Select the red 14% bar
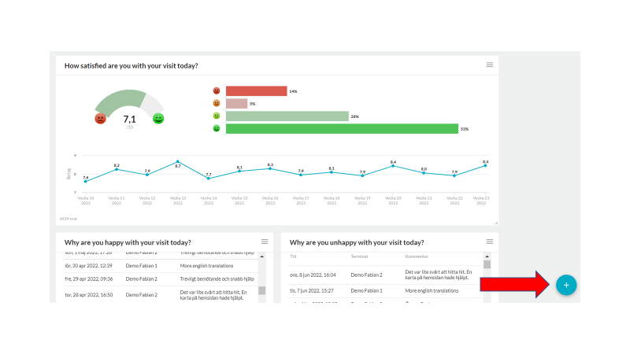 point(257,91)
